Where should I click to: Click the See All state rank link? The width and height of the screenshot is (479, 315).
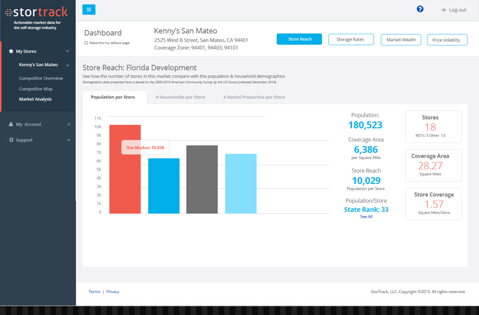(x=366, y=216)
